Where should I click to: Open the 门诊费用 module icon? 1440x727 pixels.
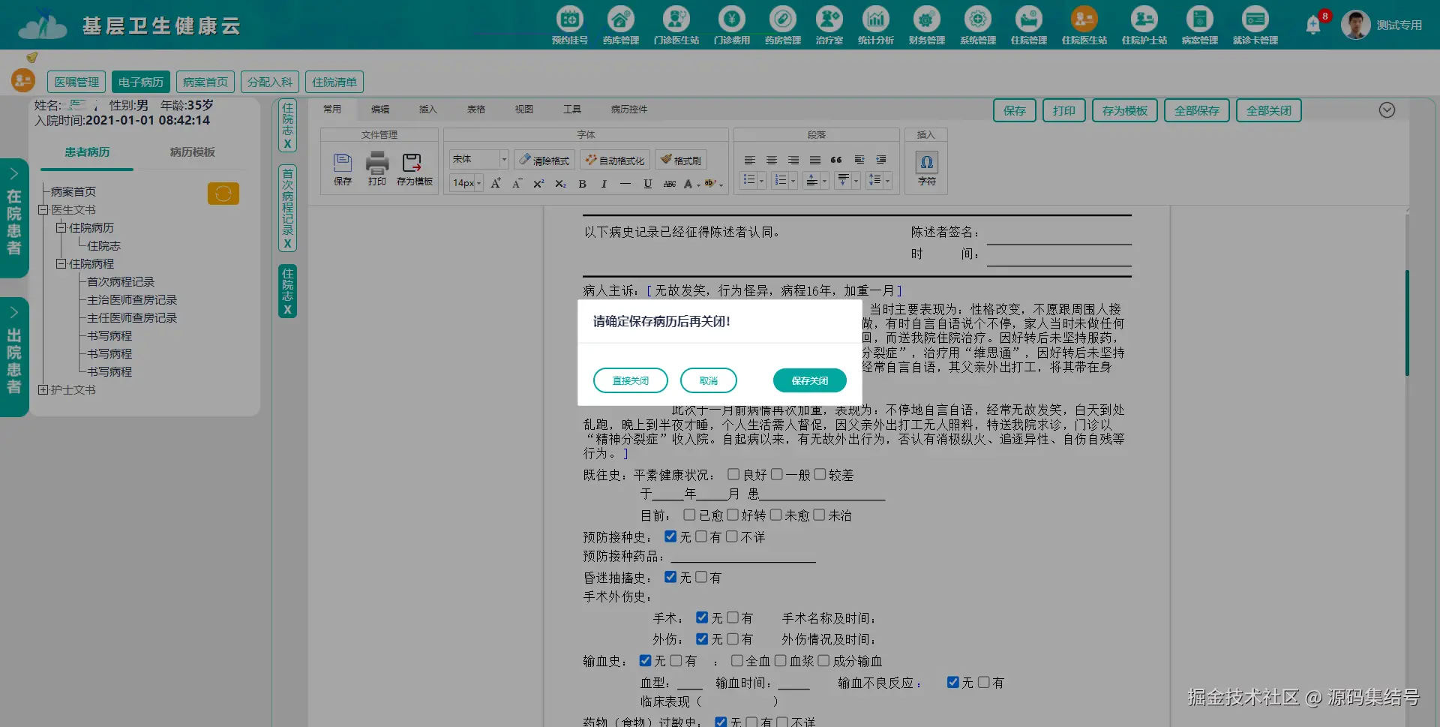coord(731,19)
